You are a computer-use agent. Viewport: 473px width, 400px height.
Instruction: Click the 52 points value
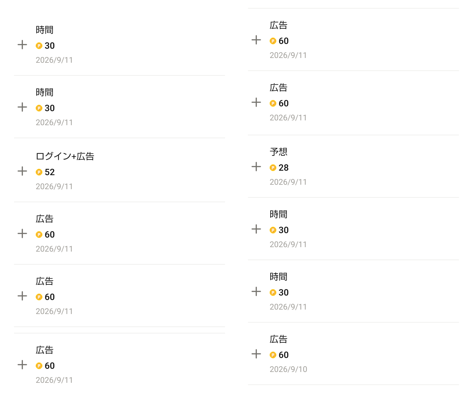tap(50, 172)
